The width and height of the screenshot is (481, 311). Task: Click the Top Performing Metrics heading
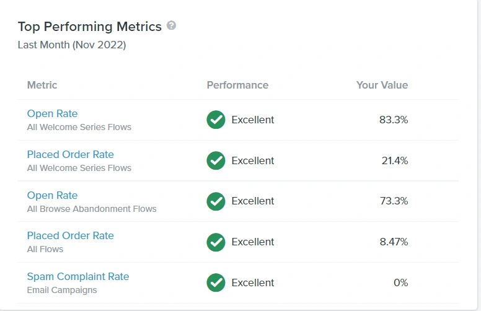(89, 27)
